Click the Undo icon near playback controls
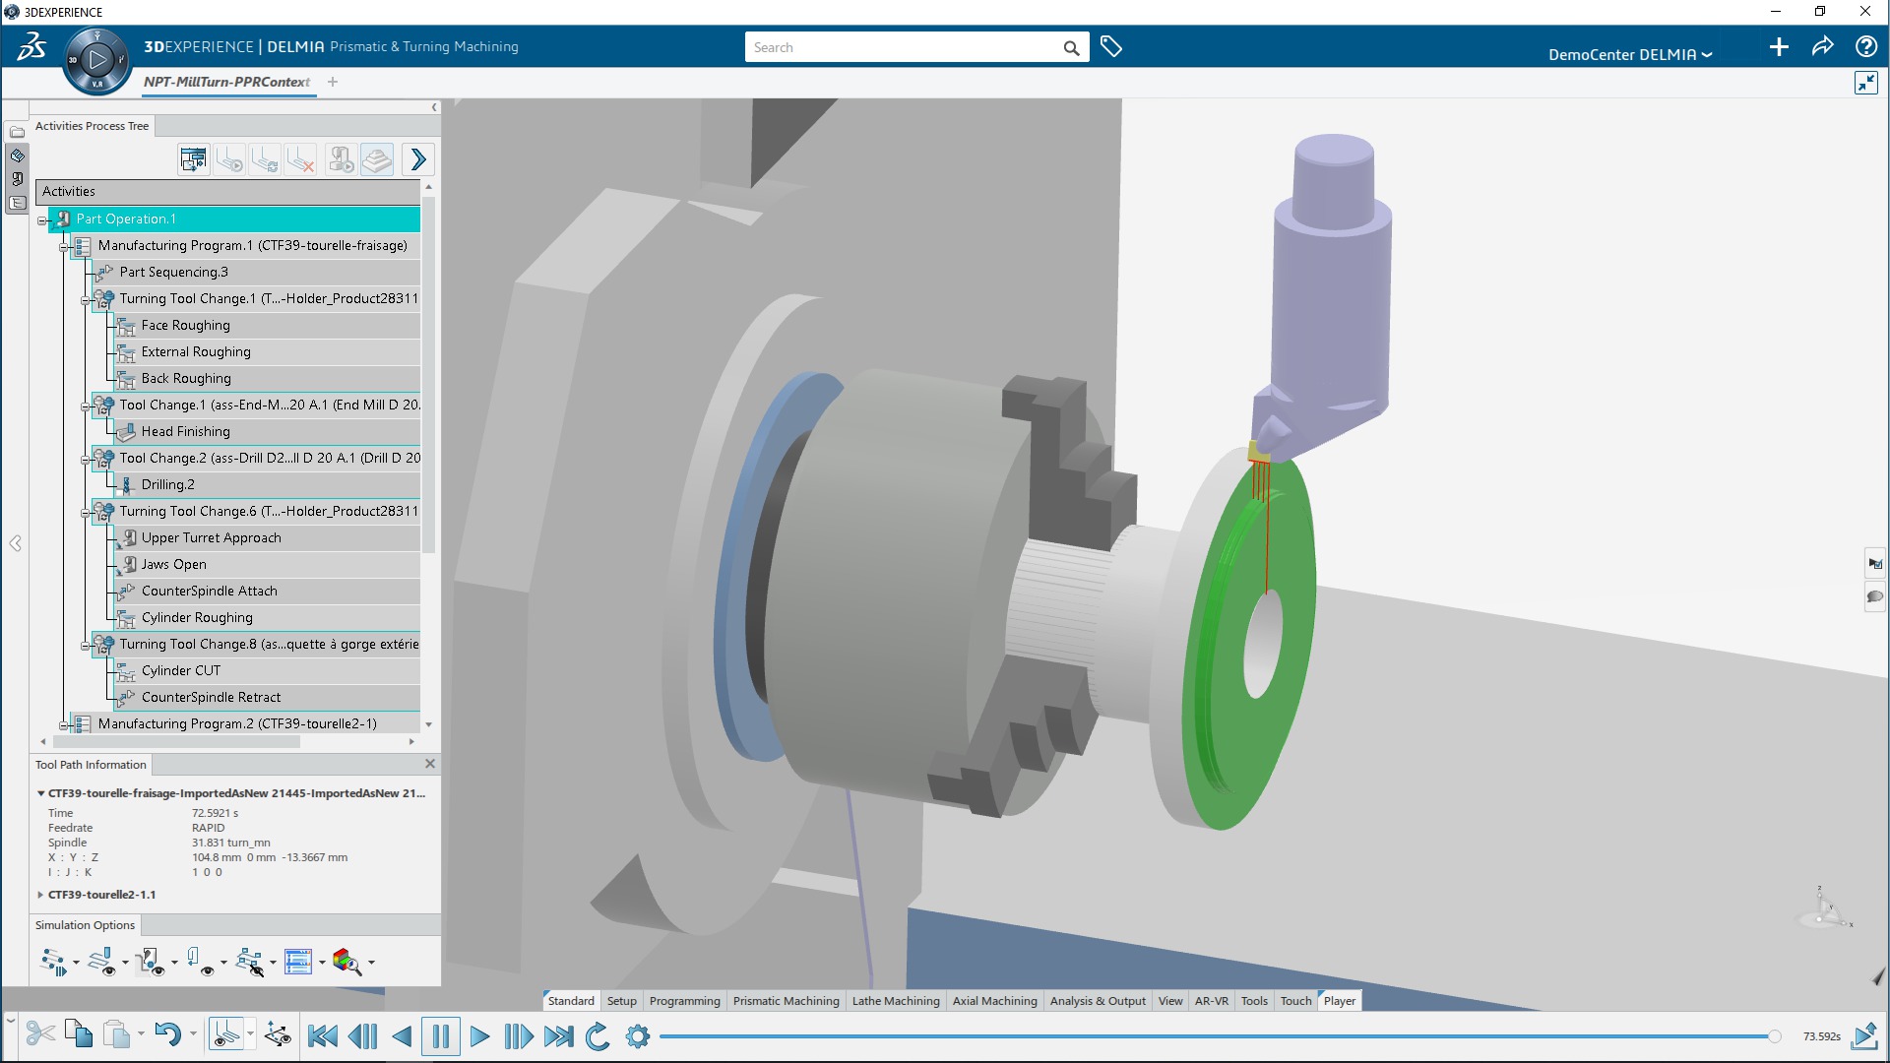The height and width of the screenshot is (1063, 1890). tap(167, 1034)
